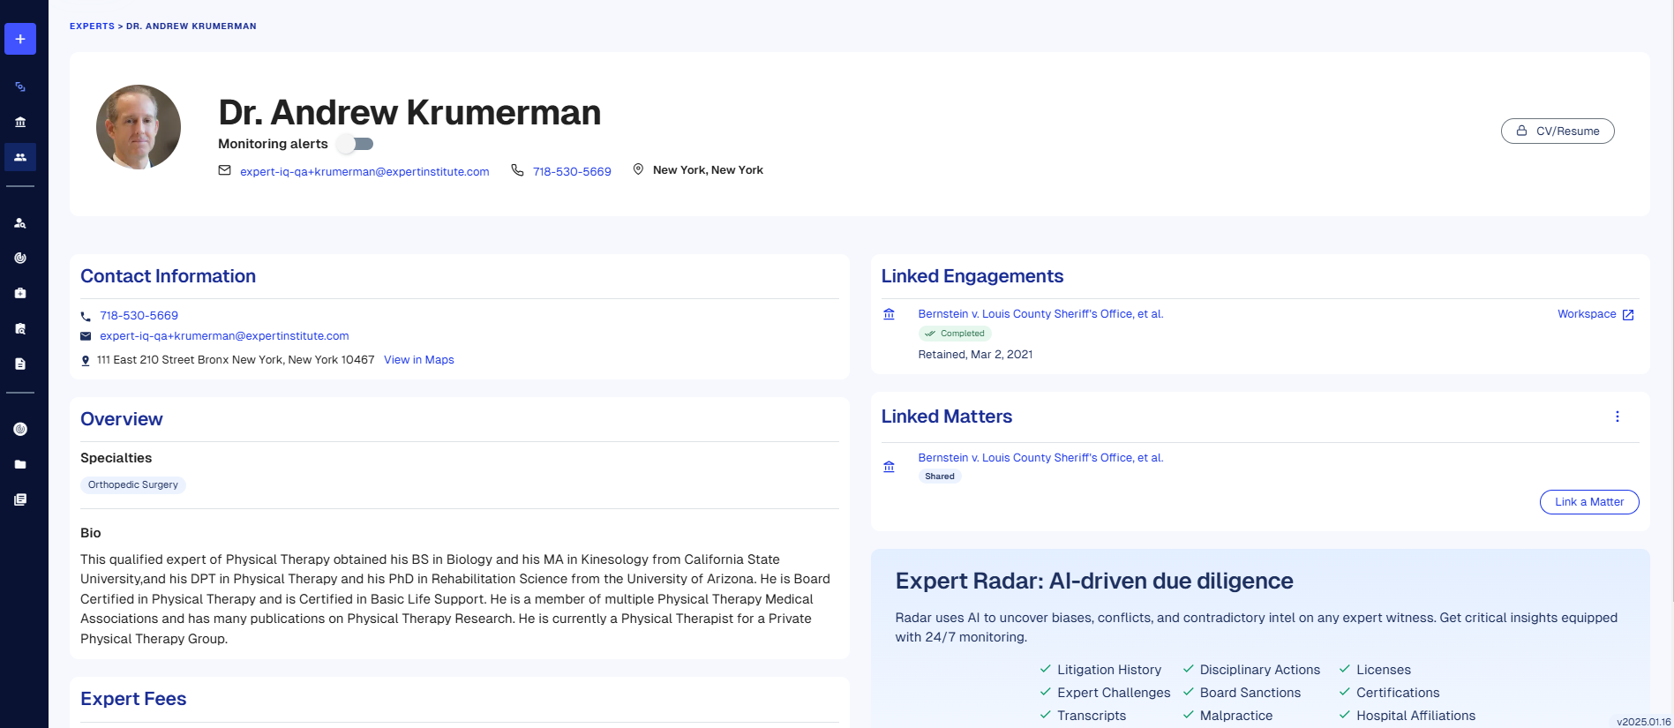The image size is (1674, 728).
Task: Click Dr. Krumerman's profile photo
Action: click(139, 127)
